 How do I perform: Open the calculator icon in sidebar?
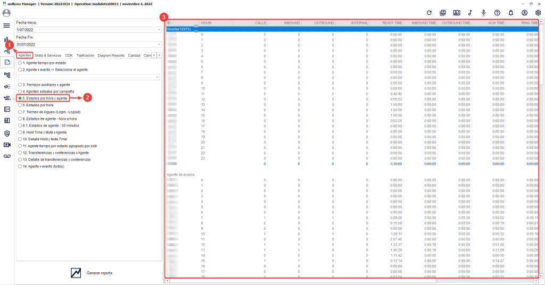coord(7,121)
